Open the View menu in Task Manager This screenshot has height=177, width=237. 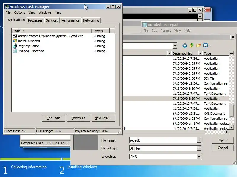pyautogui.click(x=32, y=12)
